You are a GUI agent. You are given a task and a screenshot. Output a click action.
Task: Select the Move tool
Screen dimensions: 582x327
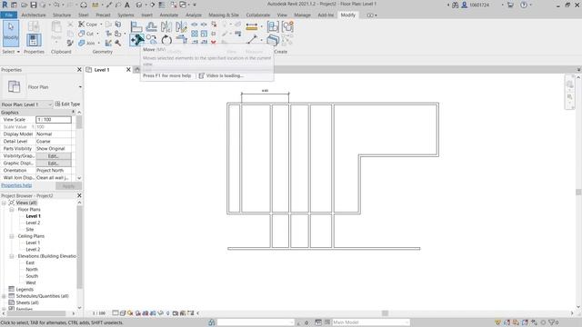coord(136,39)
